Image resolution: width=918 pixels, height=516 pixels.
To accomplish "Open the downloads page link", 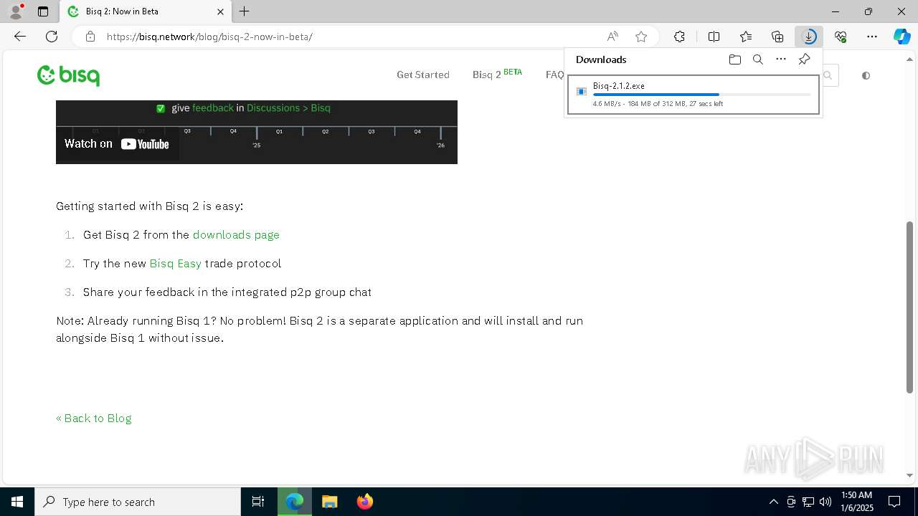I will click(x=236, y=235).
